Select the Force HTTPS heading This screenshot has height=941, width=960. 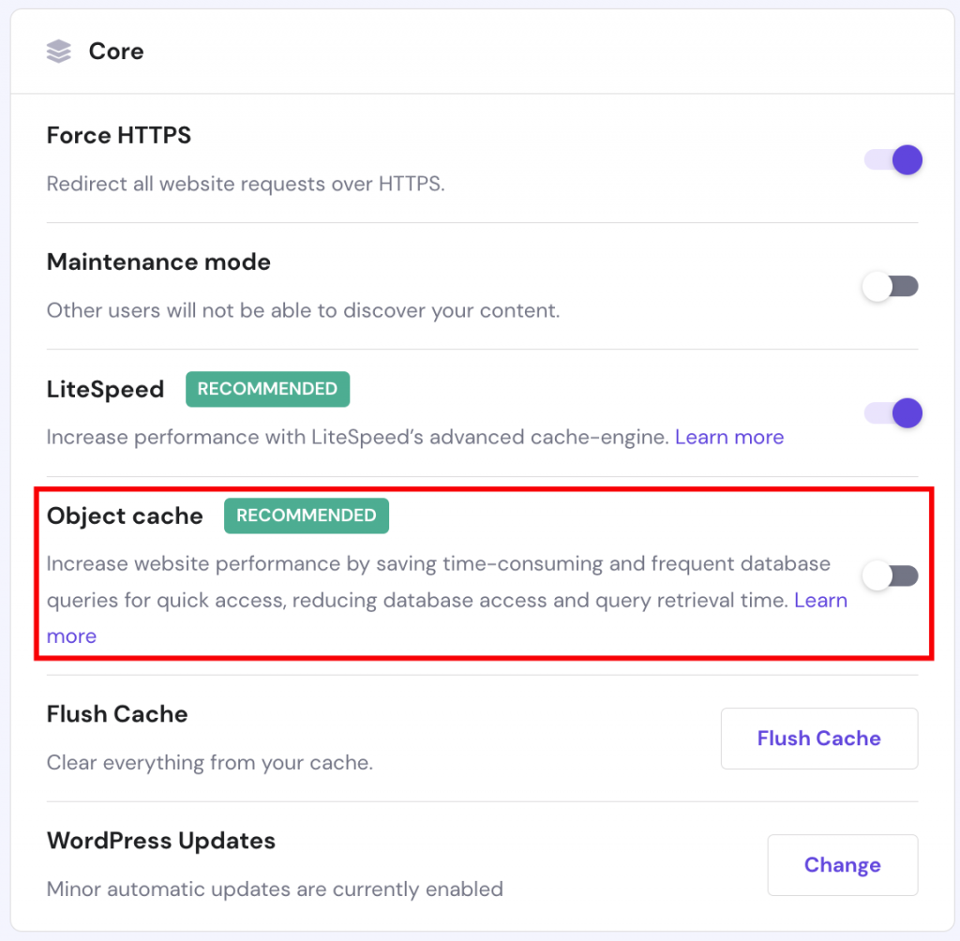click(x=118, y=135)
